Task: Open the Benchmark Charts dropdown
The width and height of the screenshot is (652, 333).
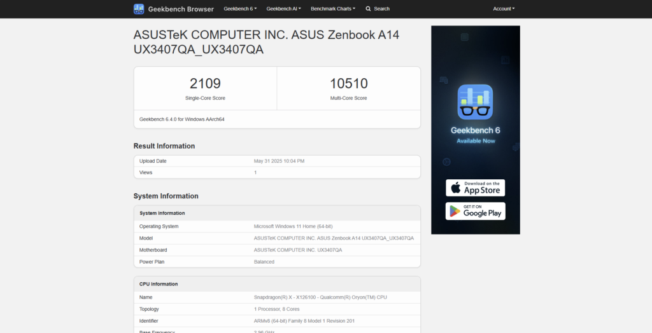Action: click(x=332, y=9)
